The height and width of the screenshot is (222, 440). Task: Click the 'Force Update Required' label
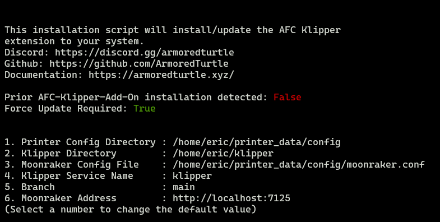66,108
